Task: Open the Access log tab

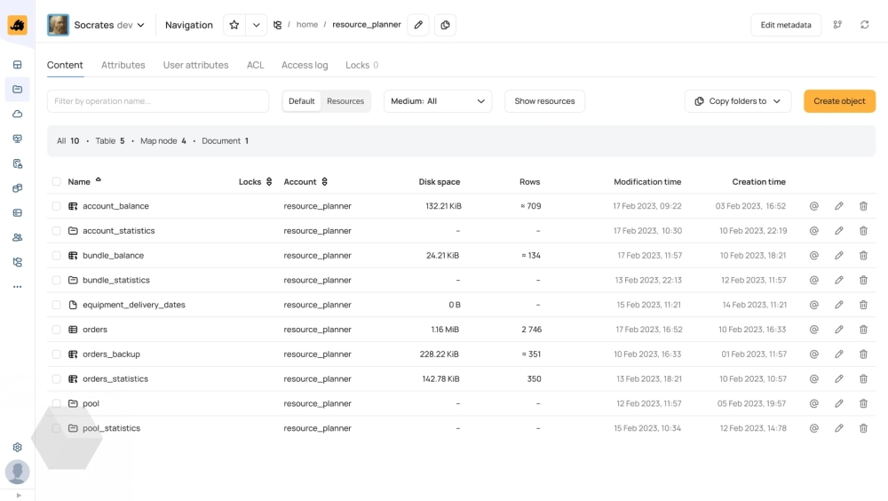Action: click(x=305, y=65)
